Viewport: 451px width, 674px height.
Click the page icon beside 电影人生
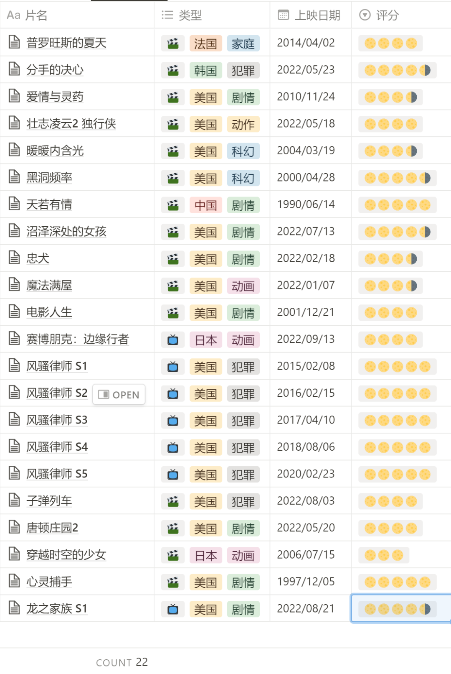click(15, 311)
